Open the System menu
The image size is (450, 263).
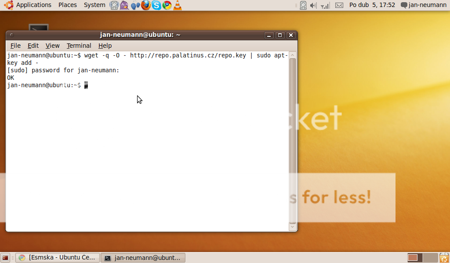click(94, 5)
